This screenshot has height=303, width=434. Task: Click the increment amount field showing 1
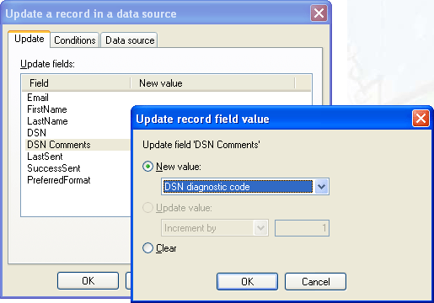[302, 228]
